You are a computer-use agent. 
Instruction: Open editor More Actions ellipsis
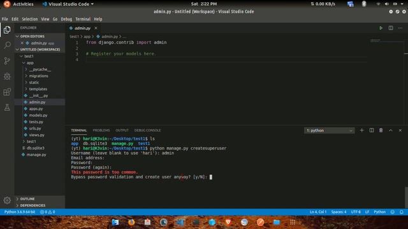[x=400, y=28]
